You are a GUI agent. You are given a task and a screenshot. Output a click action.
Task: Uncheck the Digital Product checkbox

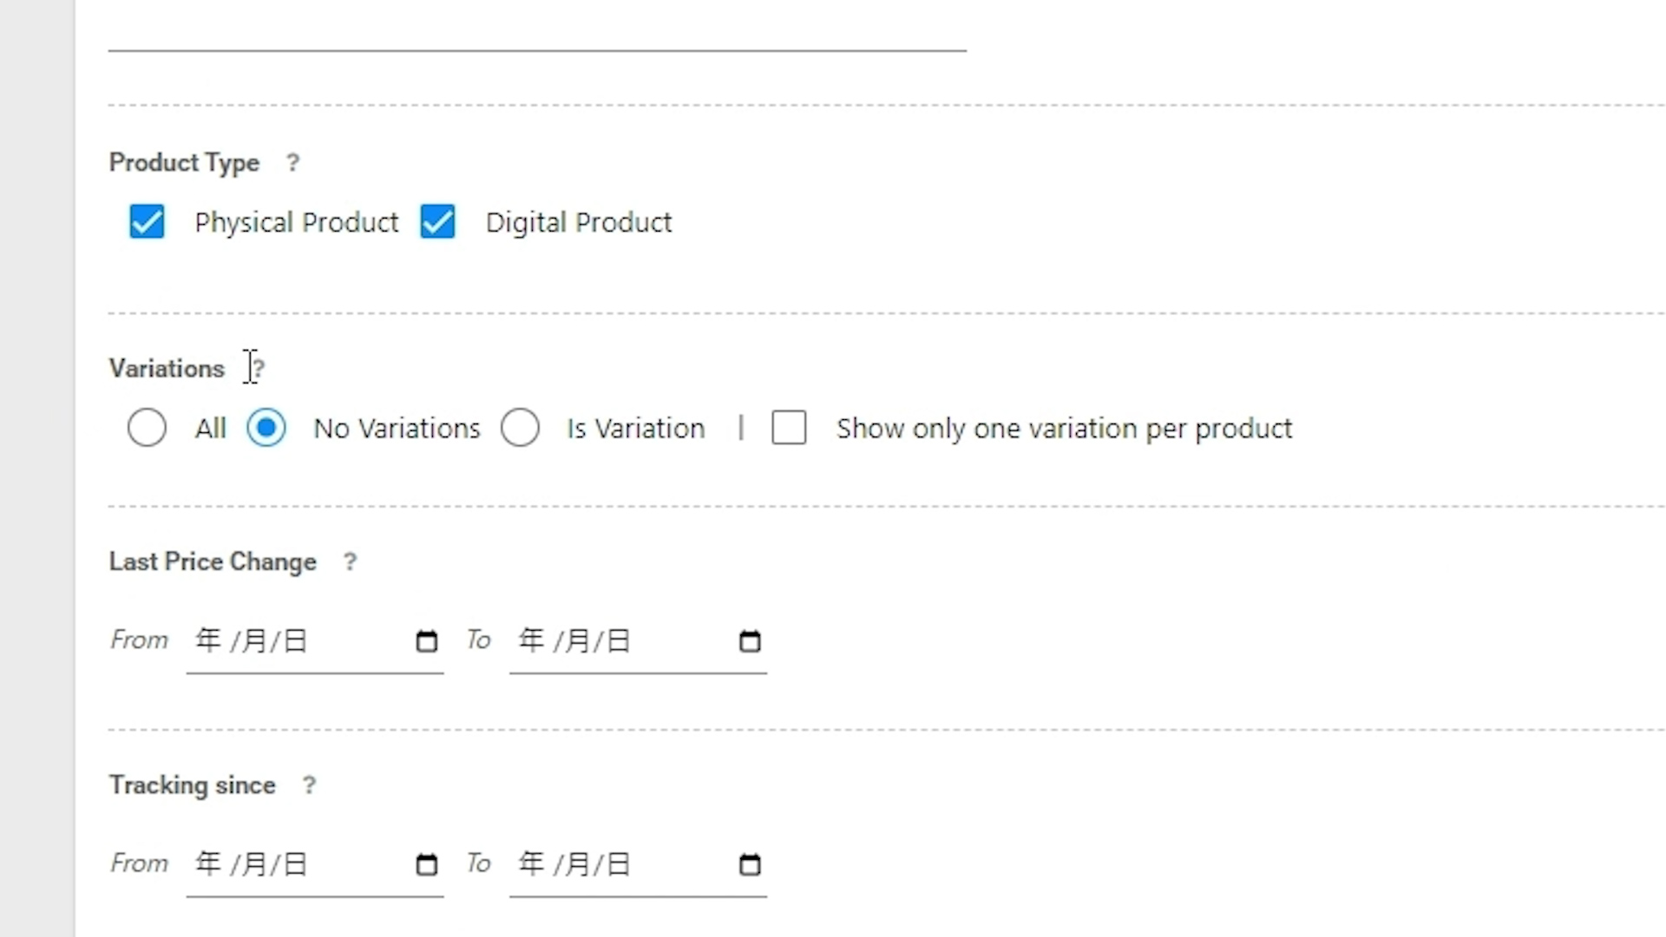pyautogui.click(x=437, y=222)
